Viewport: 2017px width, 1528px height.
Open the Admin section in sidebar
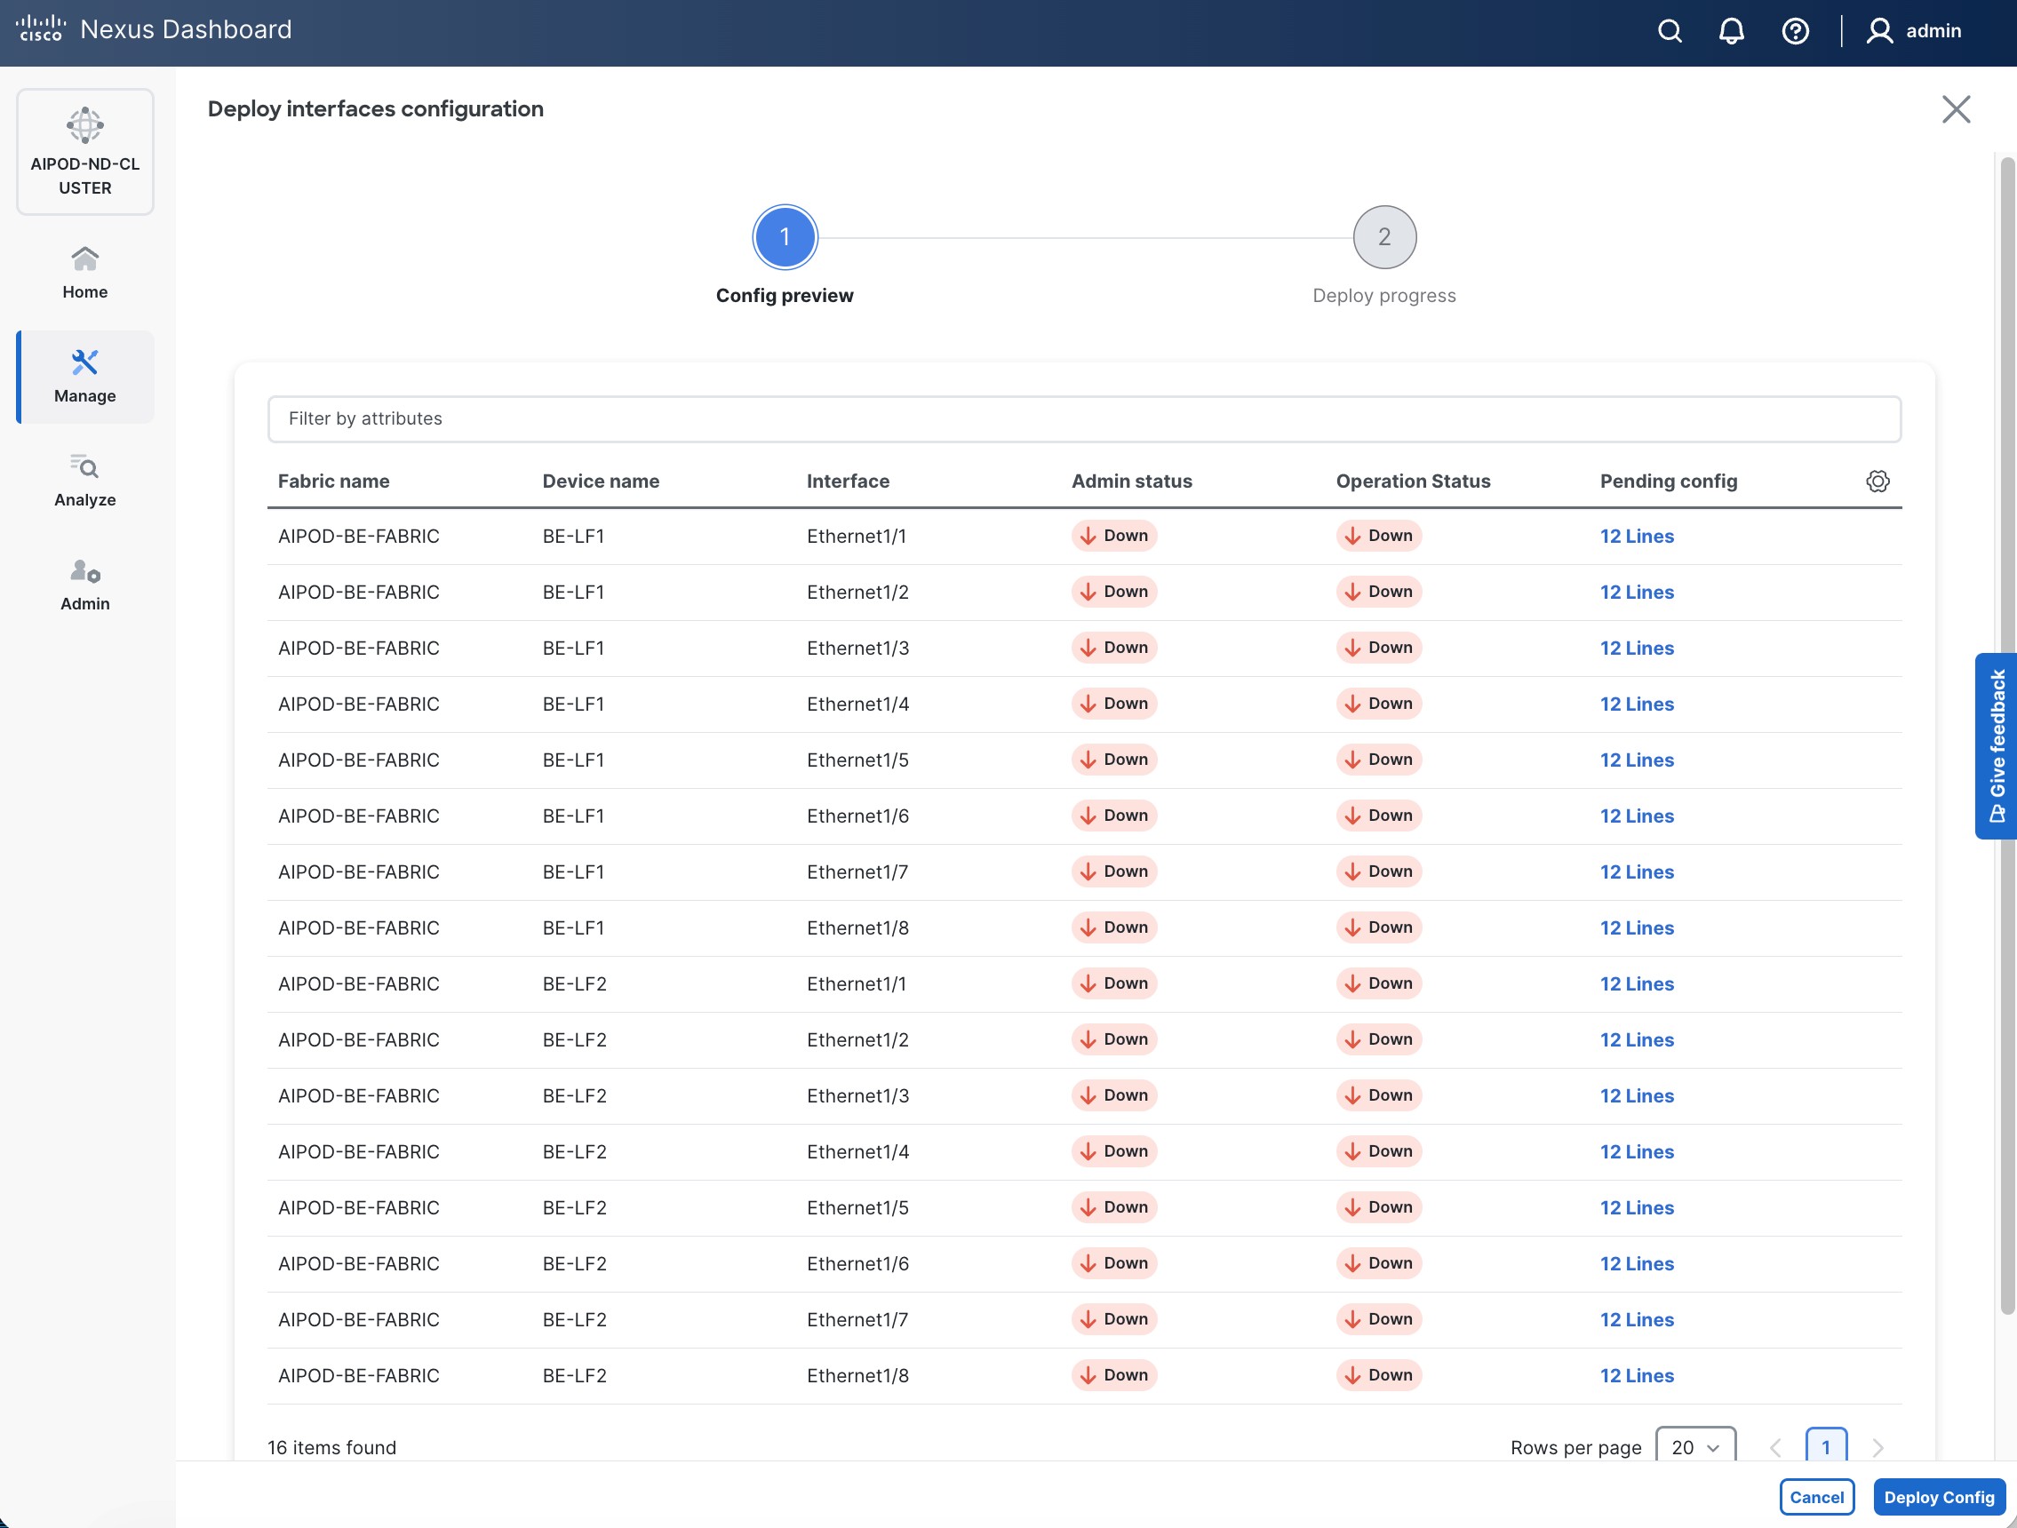point(84,584)
